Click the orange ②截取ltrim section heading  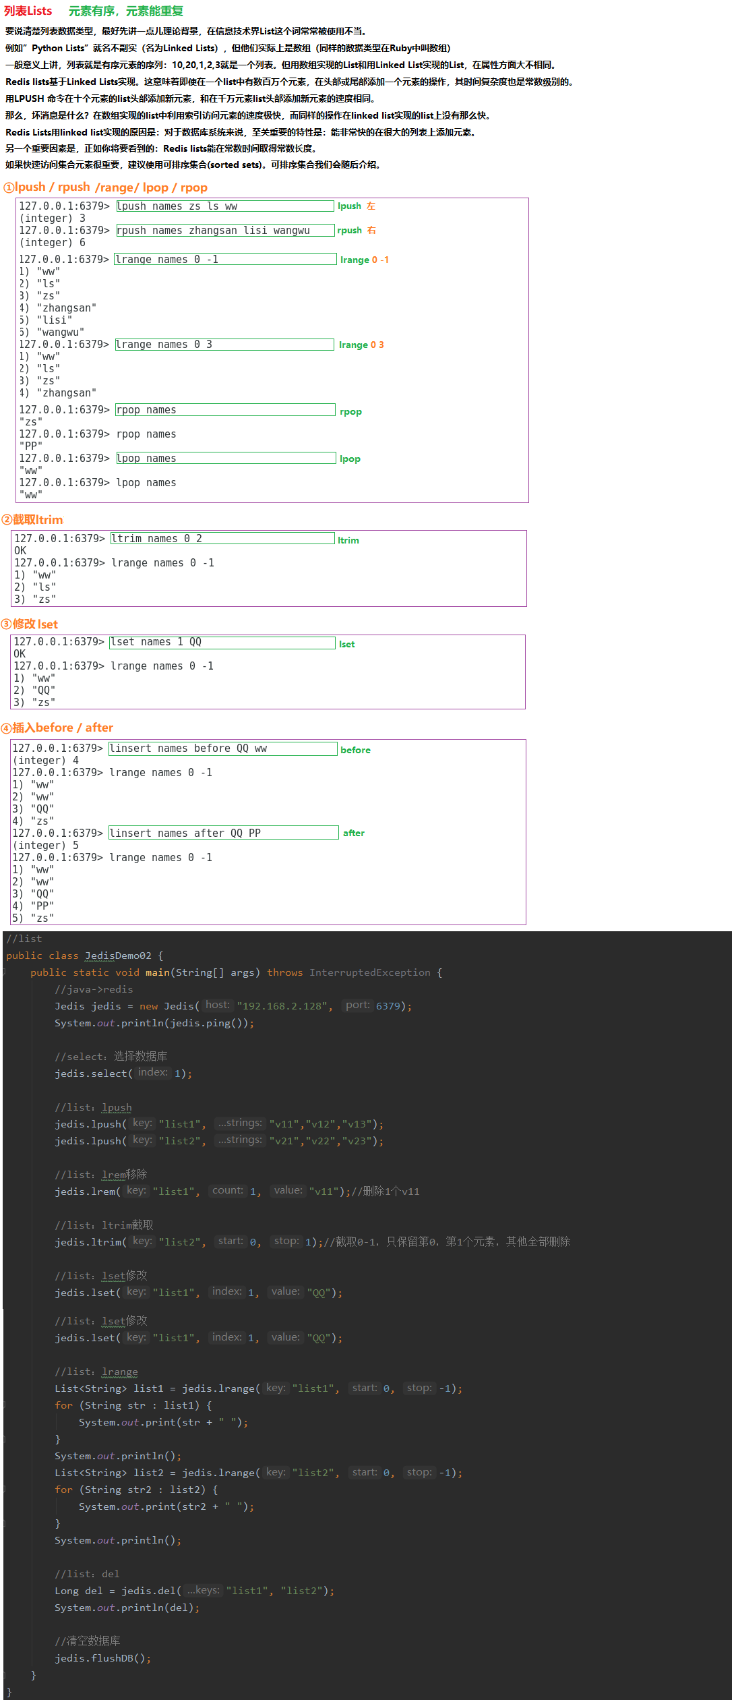[32, 520]
